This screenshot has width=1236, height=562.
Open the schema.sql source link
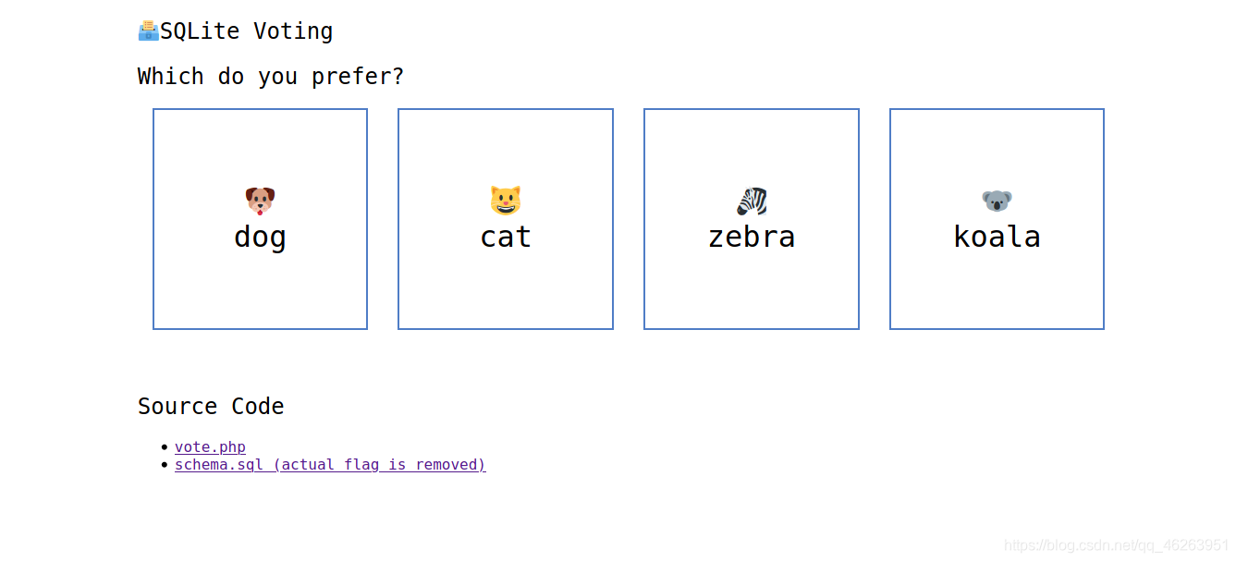(220, 464)
